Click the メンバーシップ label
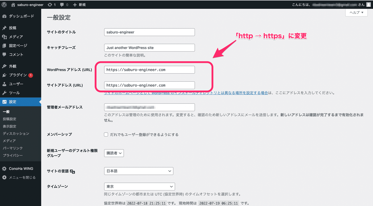Viewport: 373px width, 206px height. point(59,134)
